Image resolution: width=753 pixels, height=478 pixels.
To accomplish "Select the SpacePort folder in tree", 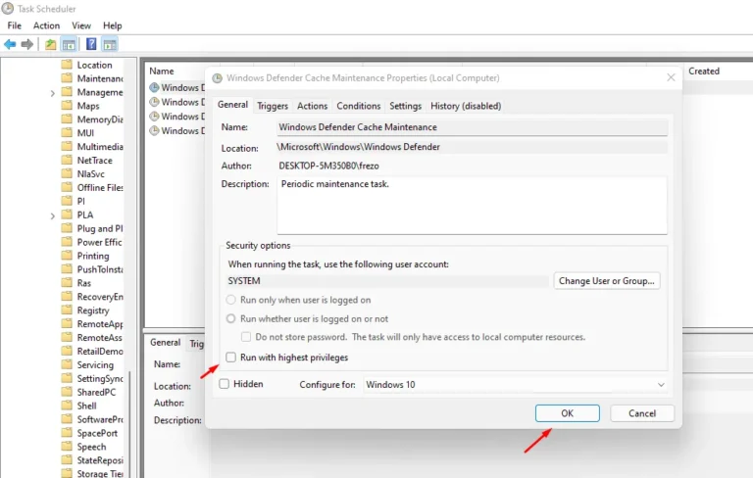I will click(x=97, y=433).
